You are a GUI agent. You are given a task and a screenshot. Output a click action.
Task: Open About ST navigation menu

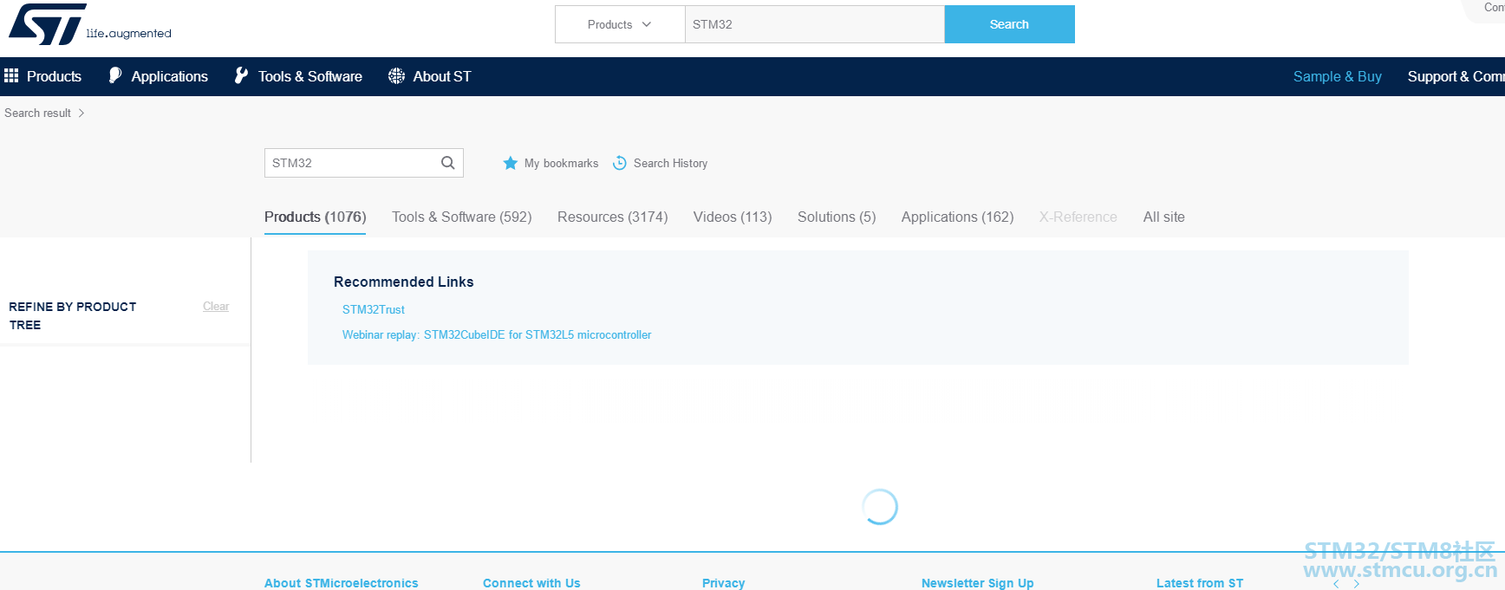pyautogui.click(x=441, y=76)
